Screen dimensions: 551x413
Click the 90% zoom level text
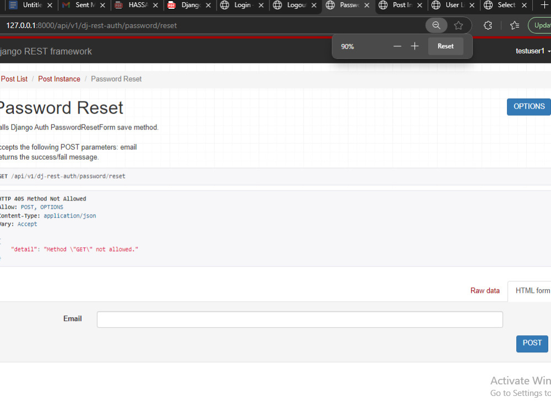pos(347,46)
